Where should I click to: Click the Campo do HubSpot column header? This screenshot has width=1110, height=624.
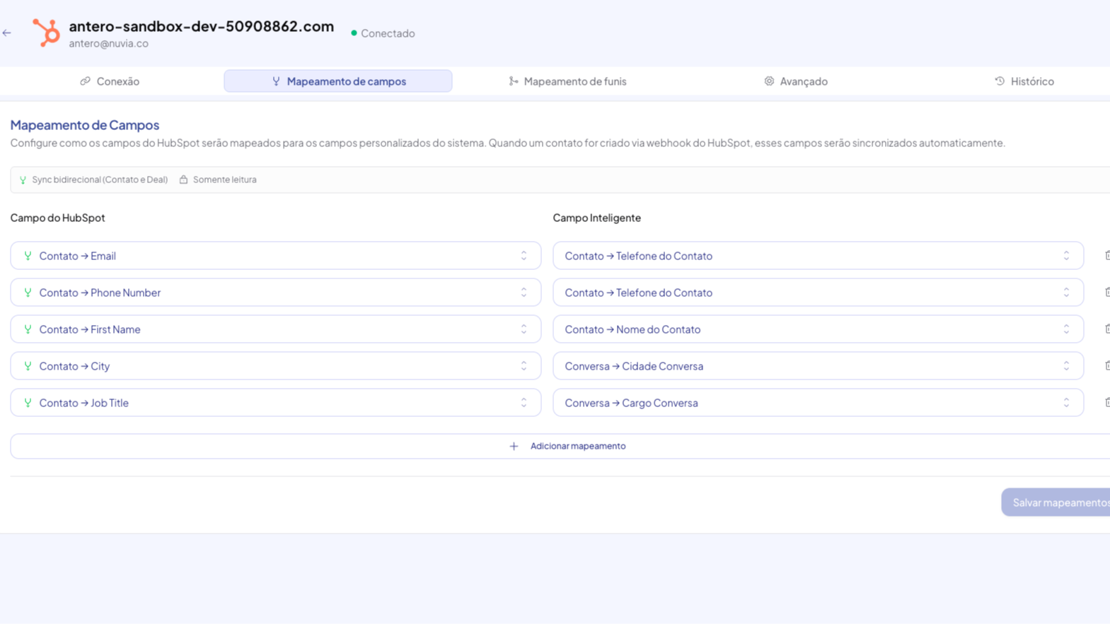(57, 218)
